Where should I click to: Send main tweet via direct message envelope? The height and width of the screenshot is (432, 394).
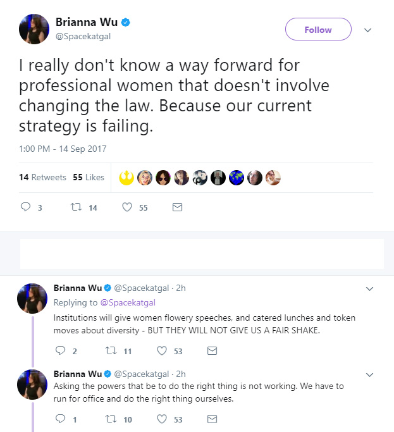pos(177,207)
